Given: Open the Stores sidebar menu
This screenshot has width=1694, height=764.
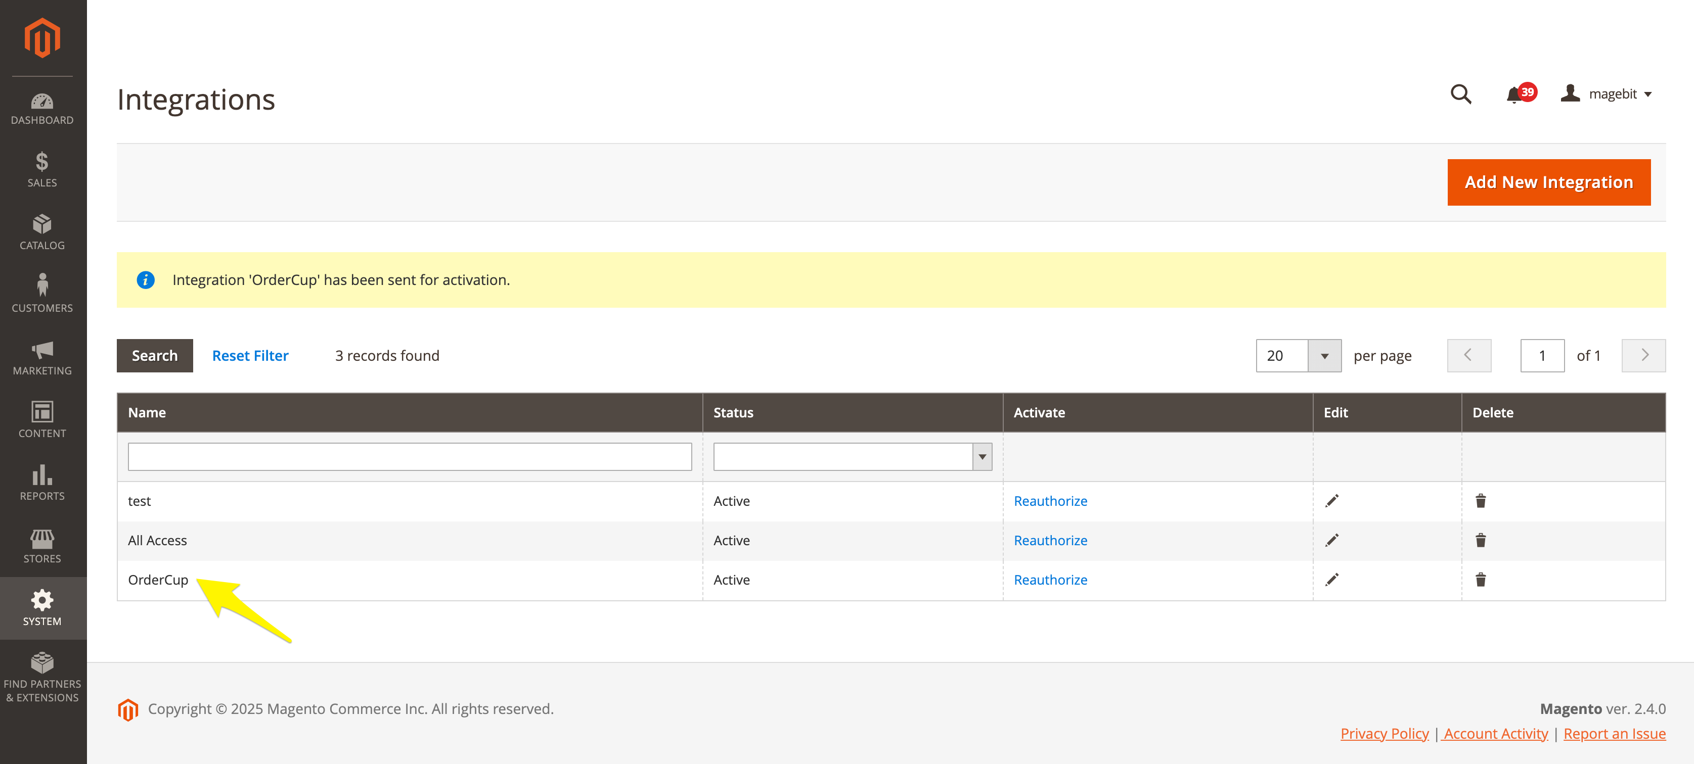Looking at the screenshot, I should [42, 546].
